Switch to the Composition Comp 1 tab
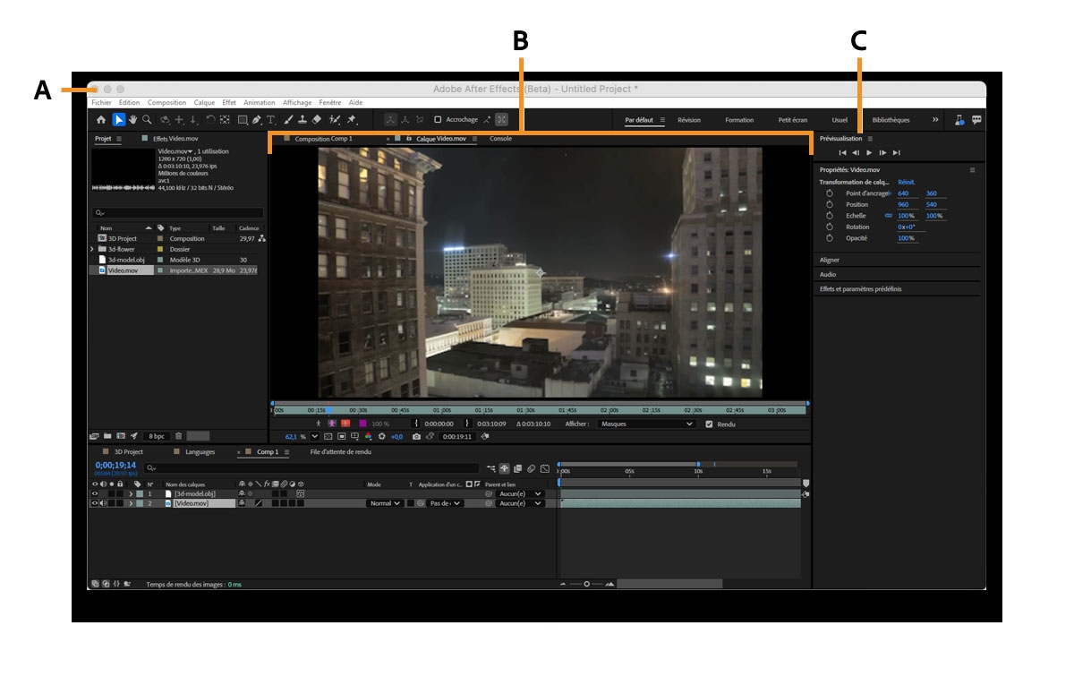This screenshot has height=694, width=1074. coord(323,139)
